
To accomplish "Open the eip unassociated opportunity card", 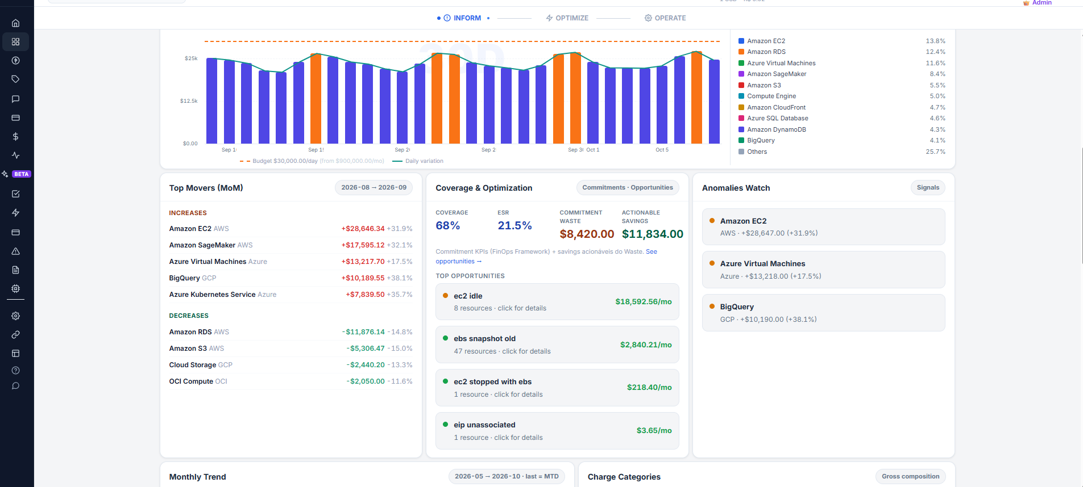I will tap(557, 431).
